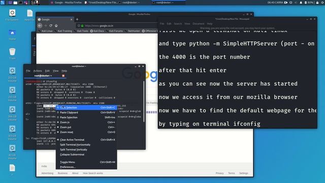Click the notification bell in the system tray
This screenshot has height=183, width=325.
[x=301, y=3]
